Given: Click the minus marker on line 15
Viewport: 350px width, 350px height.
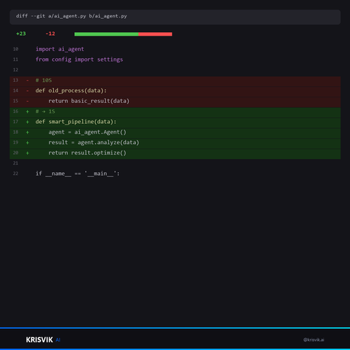Looking at the screenshot, I should pos(27,101).
